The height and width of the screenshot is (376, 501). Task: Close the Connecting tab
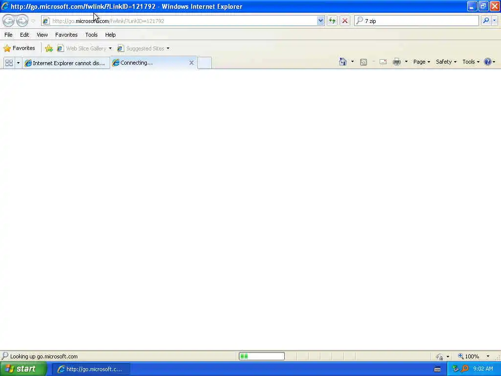(x=191, y=63)
